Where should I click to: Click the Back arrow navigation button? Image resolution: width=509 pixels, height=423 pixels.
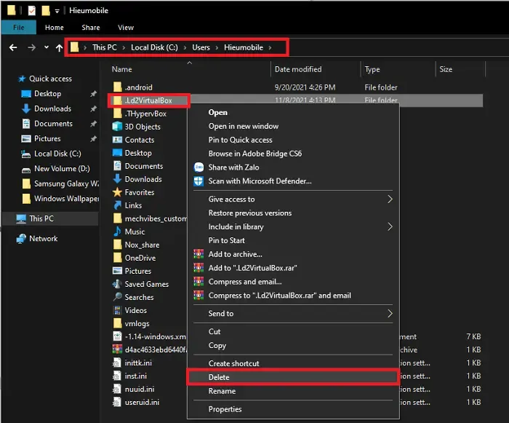coord(13,48)
